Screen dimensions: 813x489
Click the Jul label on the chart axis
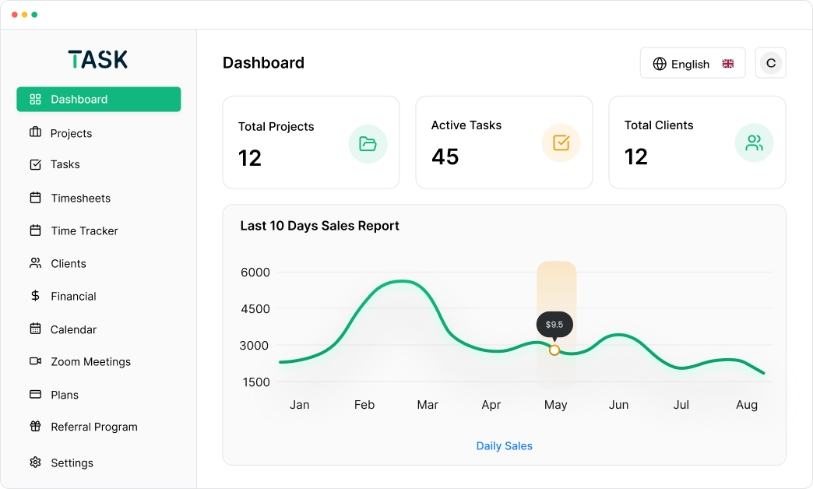(681, 404)
